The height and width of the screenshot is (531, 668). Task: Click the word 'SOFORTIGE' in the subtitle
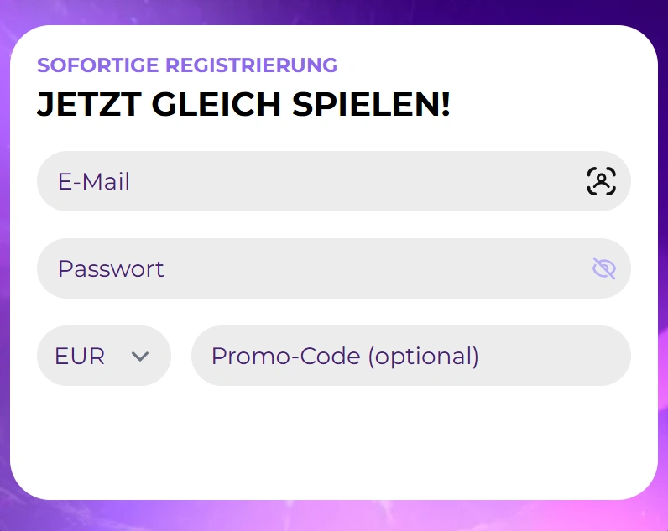point(97,65)
